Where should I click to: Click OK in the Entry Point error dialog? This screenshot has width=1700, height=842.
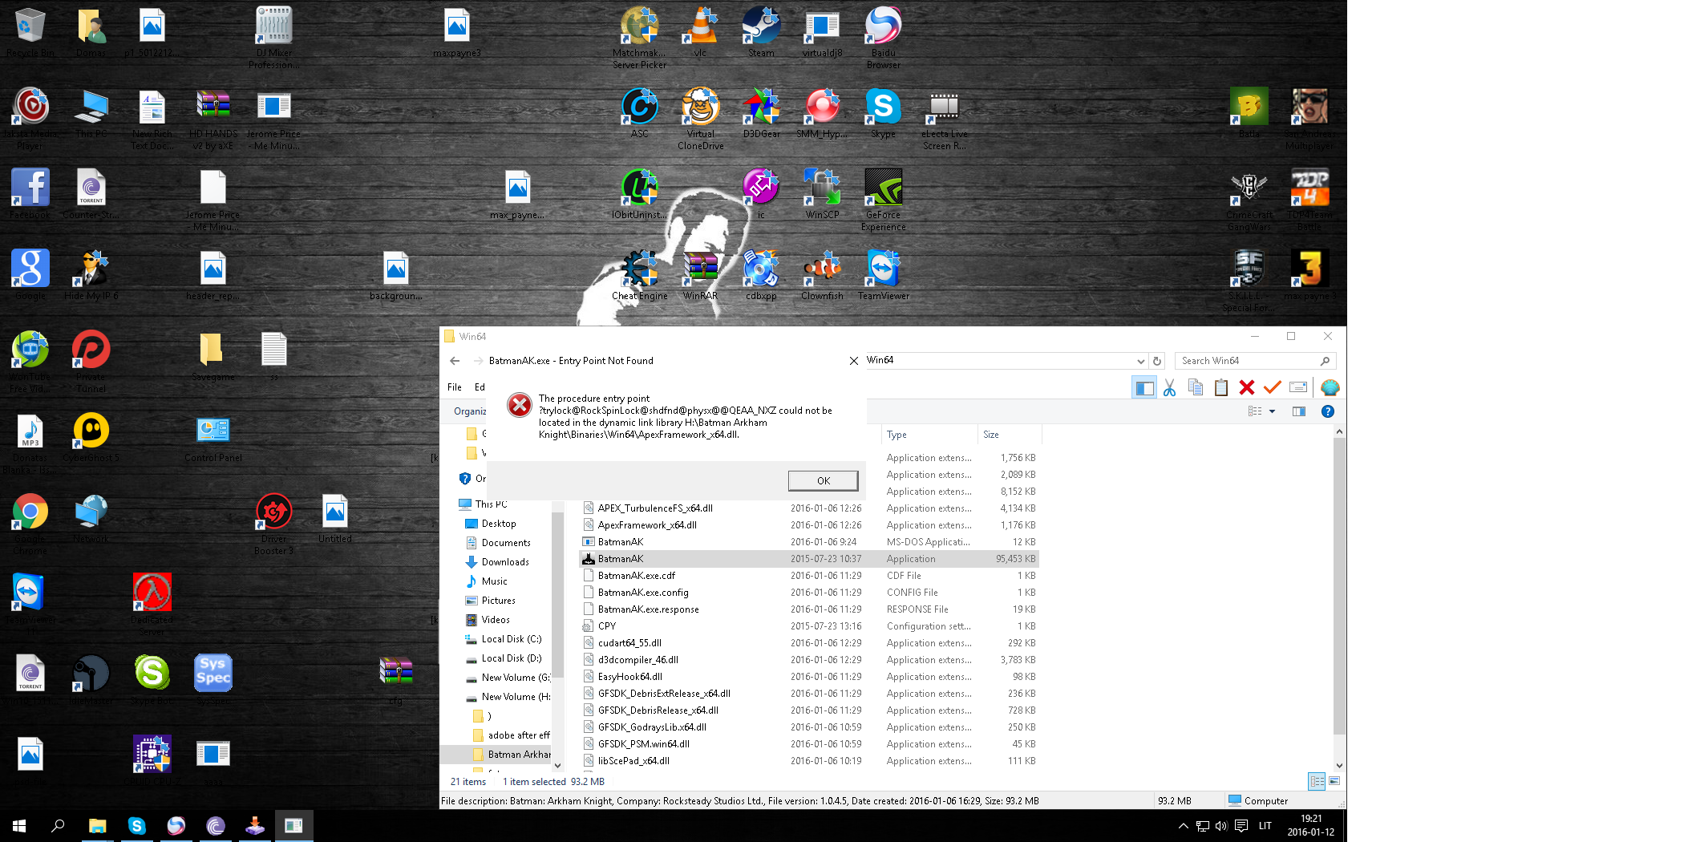pos(824,480)
